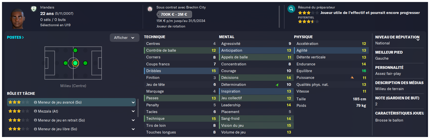Click the role list vertical scrollbar
Viewport: 430px width, 139px height.
[x=138, y=108]
